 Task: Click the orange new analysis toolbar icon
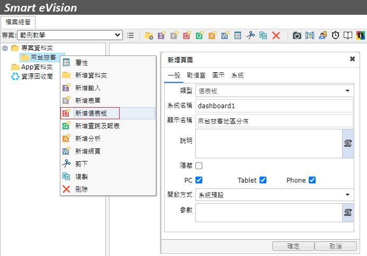click(x=212, y=35)
